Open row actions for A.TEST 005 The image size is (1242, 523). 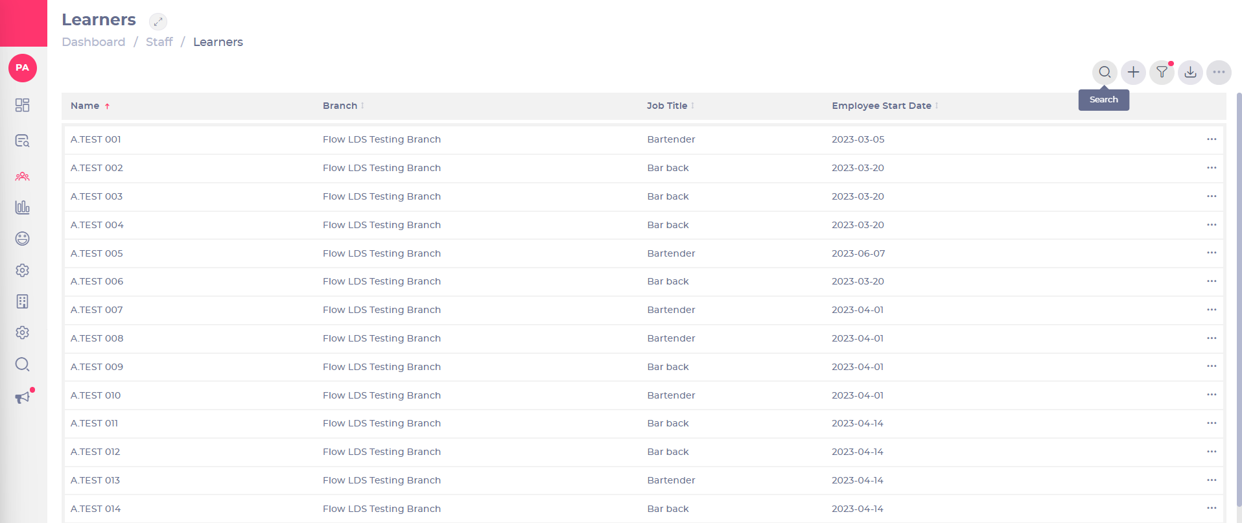(x=1212, y=253)
